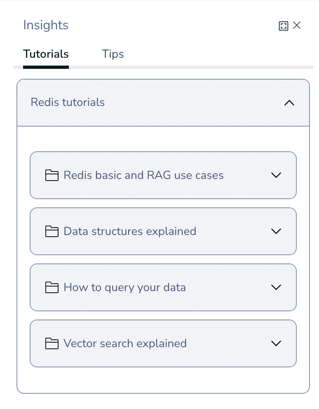Expand How to query your data chevron
This screenshot has height=409, width=319.
click(276, 287)
